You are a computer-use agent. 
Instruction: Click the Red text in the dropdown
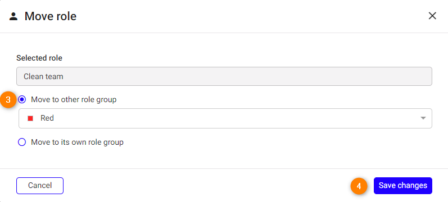(x=47, y=118)
